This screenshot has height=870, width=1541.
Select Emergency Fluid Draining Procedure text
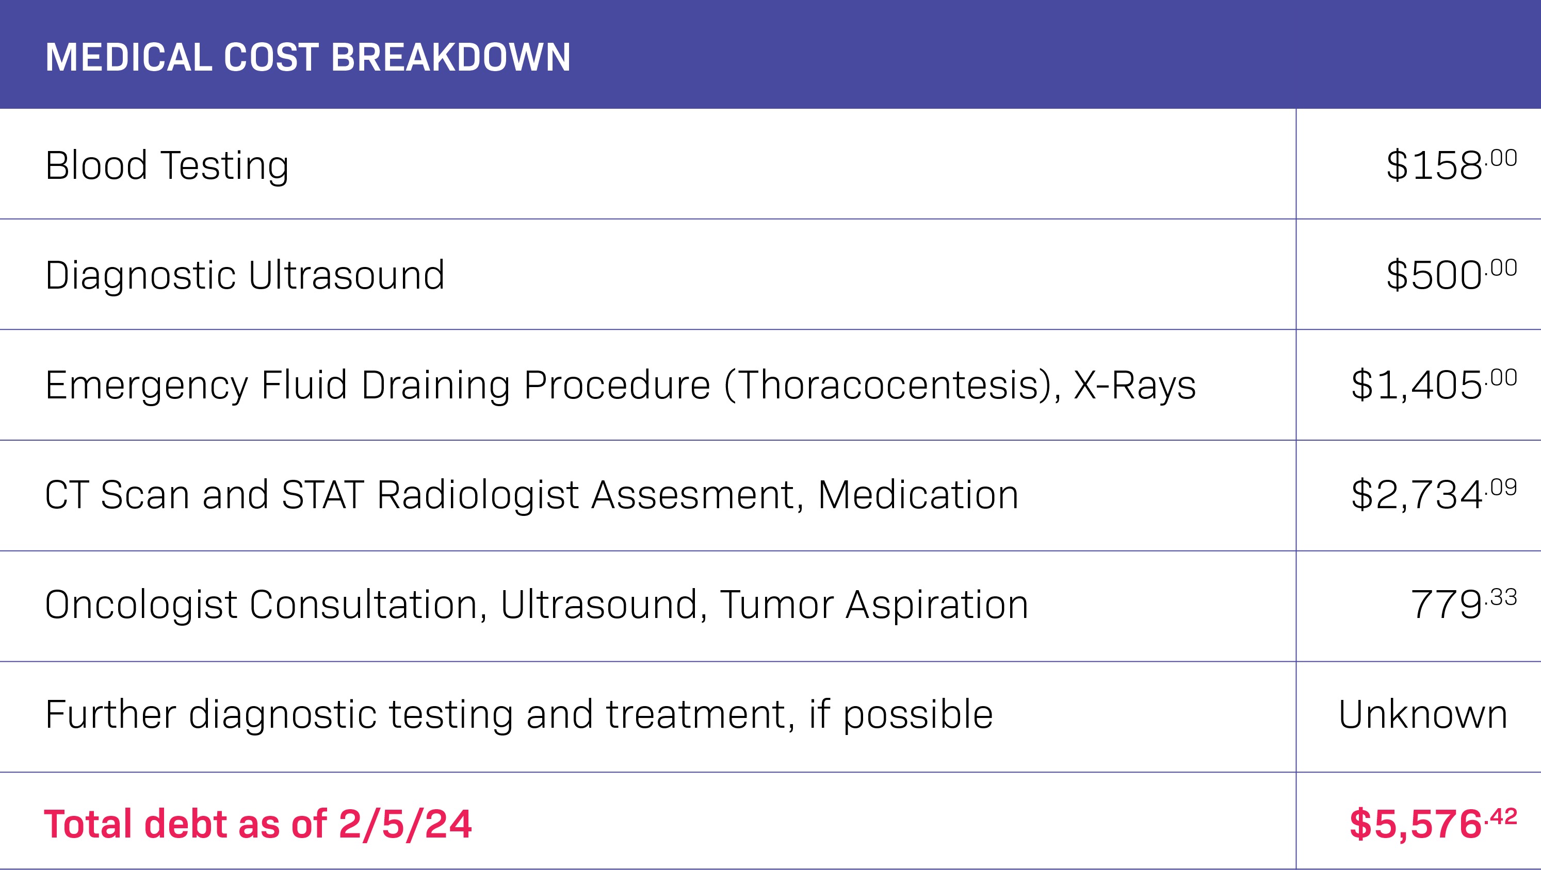click(378, 386)
